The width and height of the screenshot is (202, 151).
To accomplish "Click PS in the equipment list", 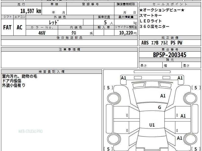I will pyautogui.click(x=173, y=43).
